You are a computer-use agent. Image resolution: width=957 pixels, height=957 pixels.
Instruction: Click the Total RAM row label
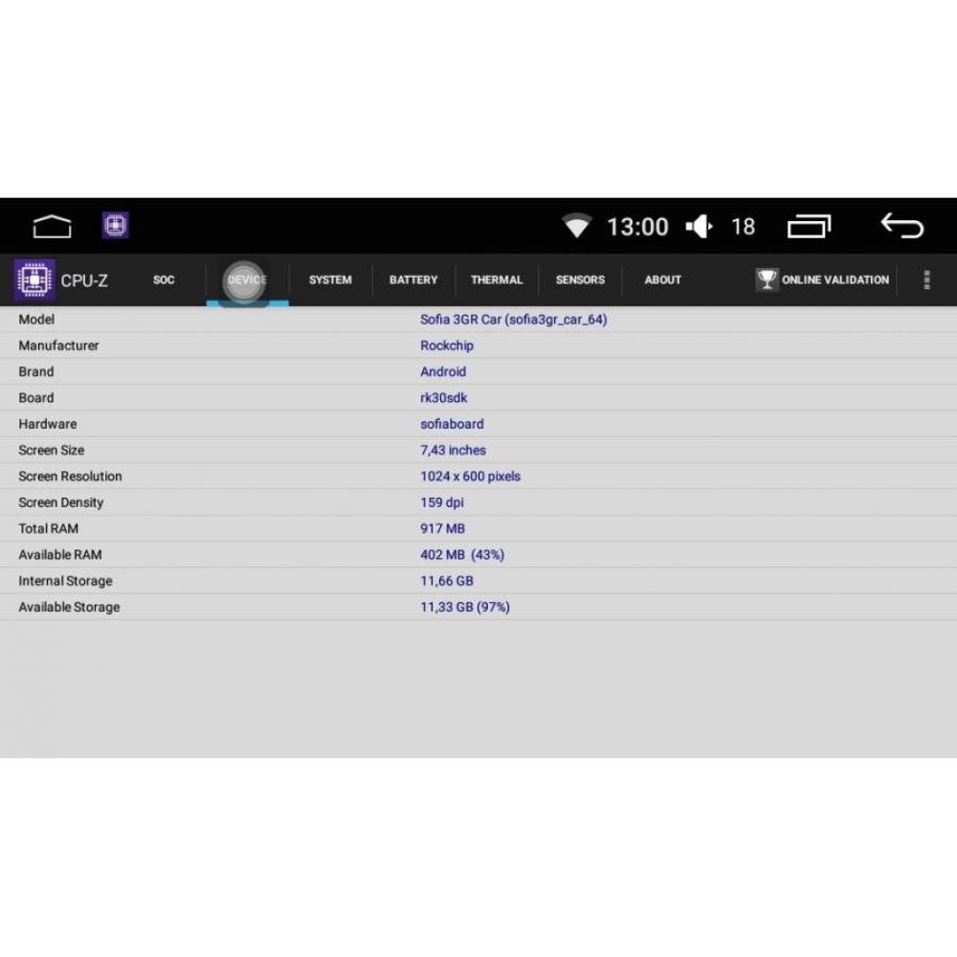tap(48, 528)
